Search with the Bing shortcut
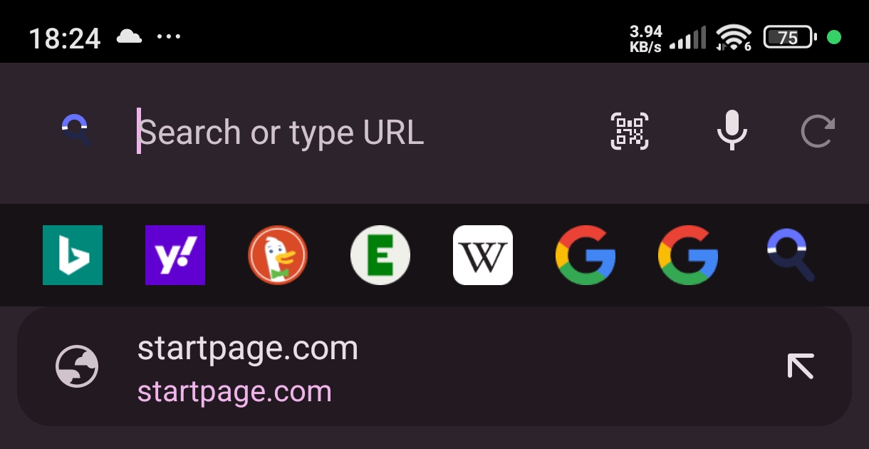 (73, 255)
